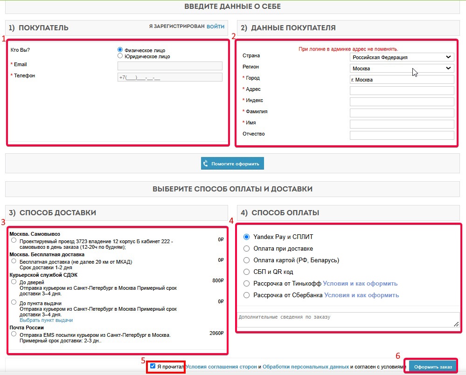Open Тинькофф Условия и как оформить link
Screen dimensions: 466x375
[360, 283]
